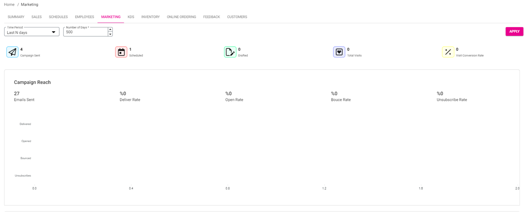Click the Total Visits heart icon

(339, 52)
